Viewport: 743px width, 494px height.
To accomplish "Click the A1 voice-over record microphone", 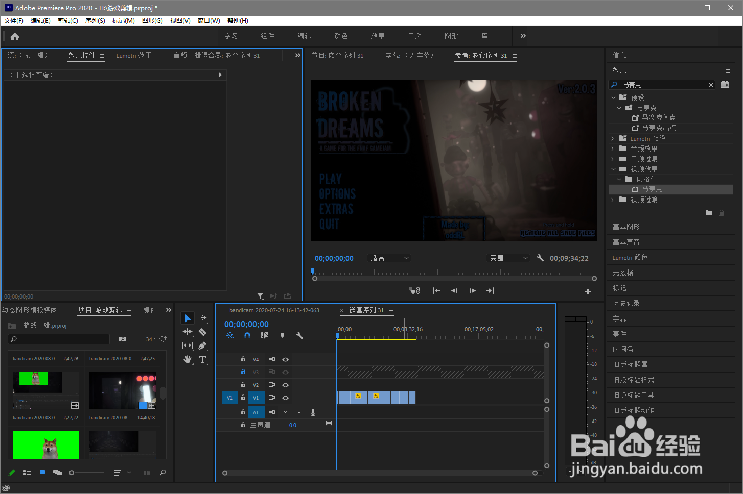I will pyautogui.click(x=313, y=412).
